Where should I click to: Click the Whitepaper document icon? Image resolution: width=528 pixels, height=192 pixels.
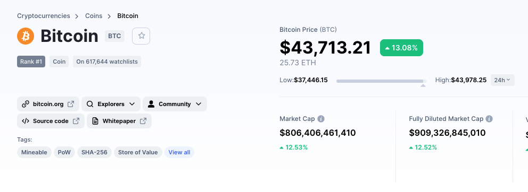pos(95,121)
